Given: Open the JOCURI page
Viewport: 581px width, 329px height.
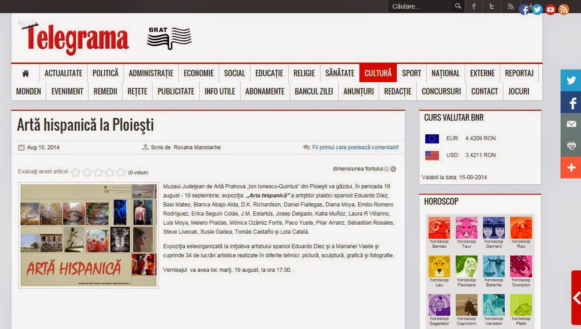Looking at the screenshot, I should click(519, 91).
